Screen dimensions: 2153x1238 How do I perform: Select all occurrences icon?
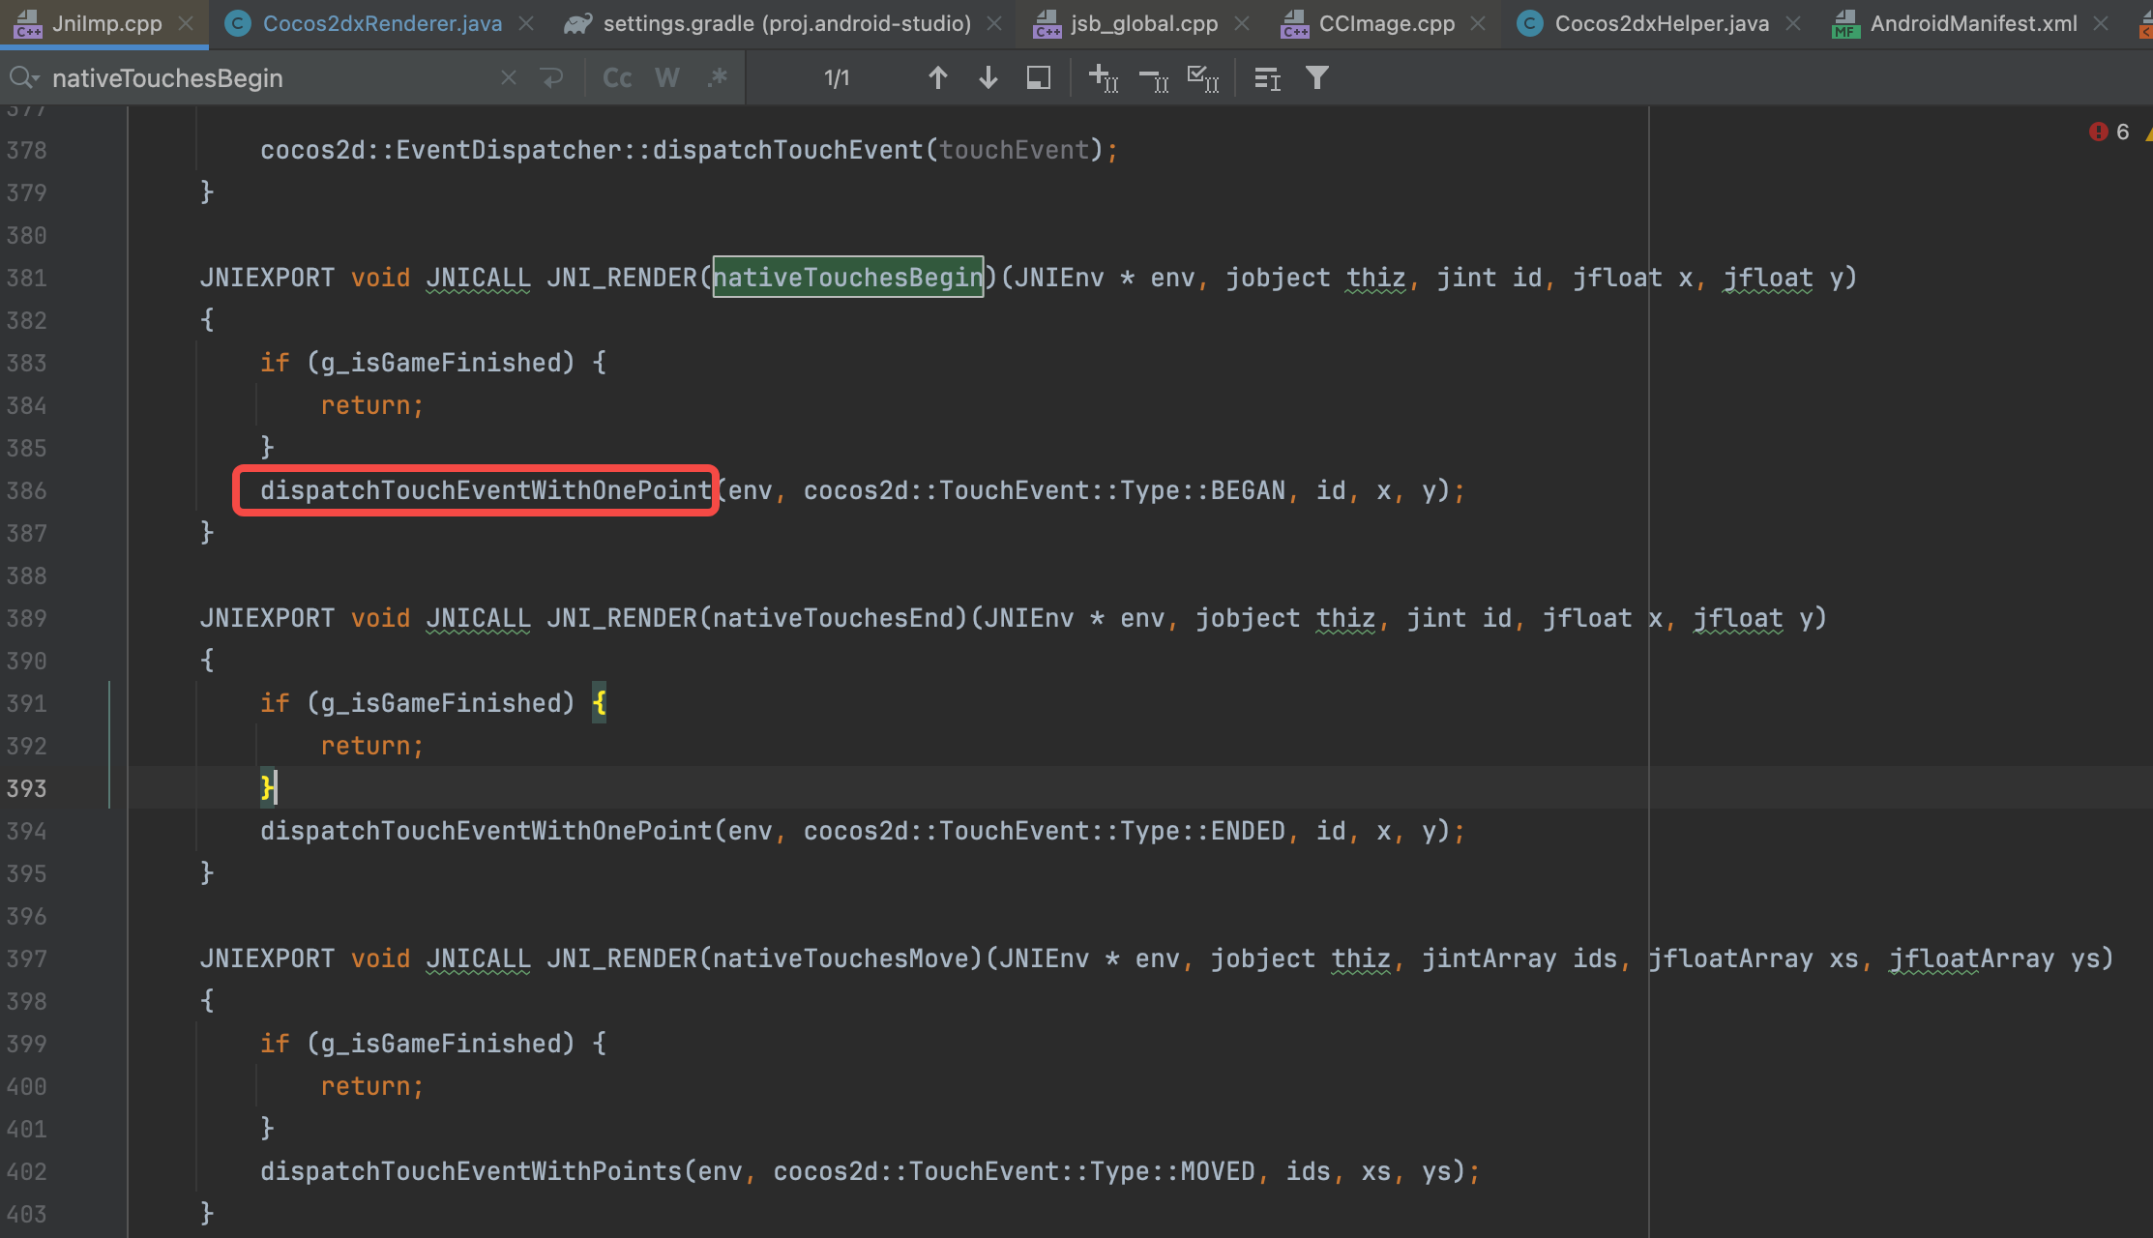pyautogui.click(x=1202, y=78)
